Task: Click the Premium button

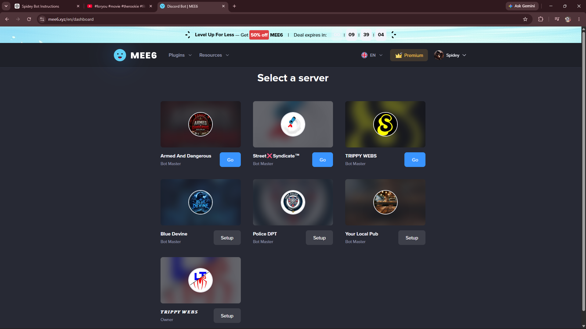Action: (409, 55)
